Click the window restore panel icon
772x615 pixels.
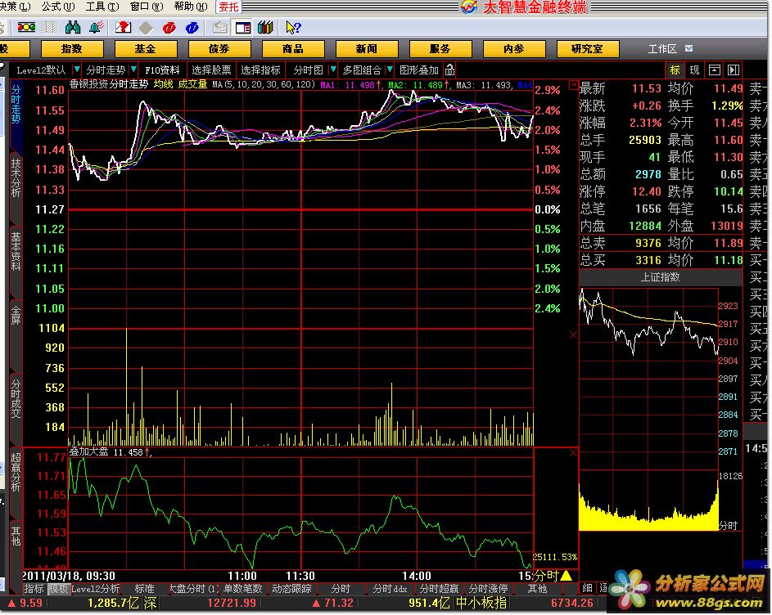tap(715, 70)
